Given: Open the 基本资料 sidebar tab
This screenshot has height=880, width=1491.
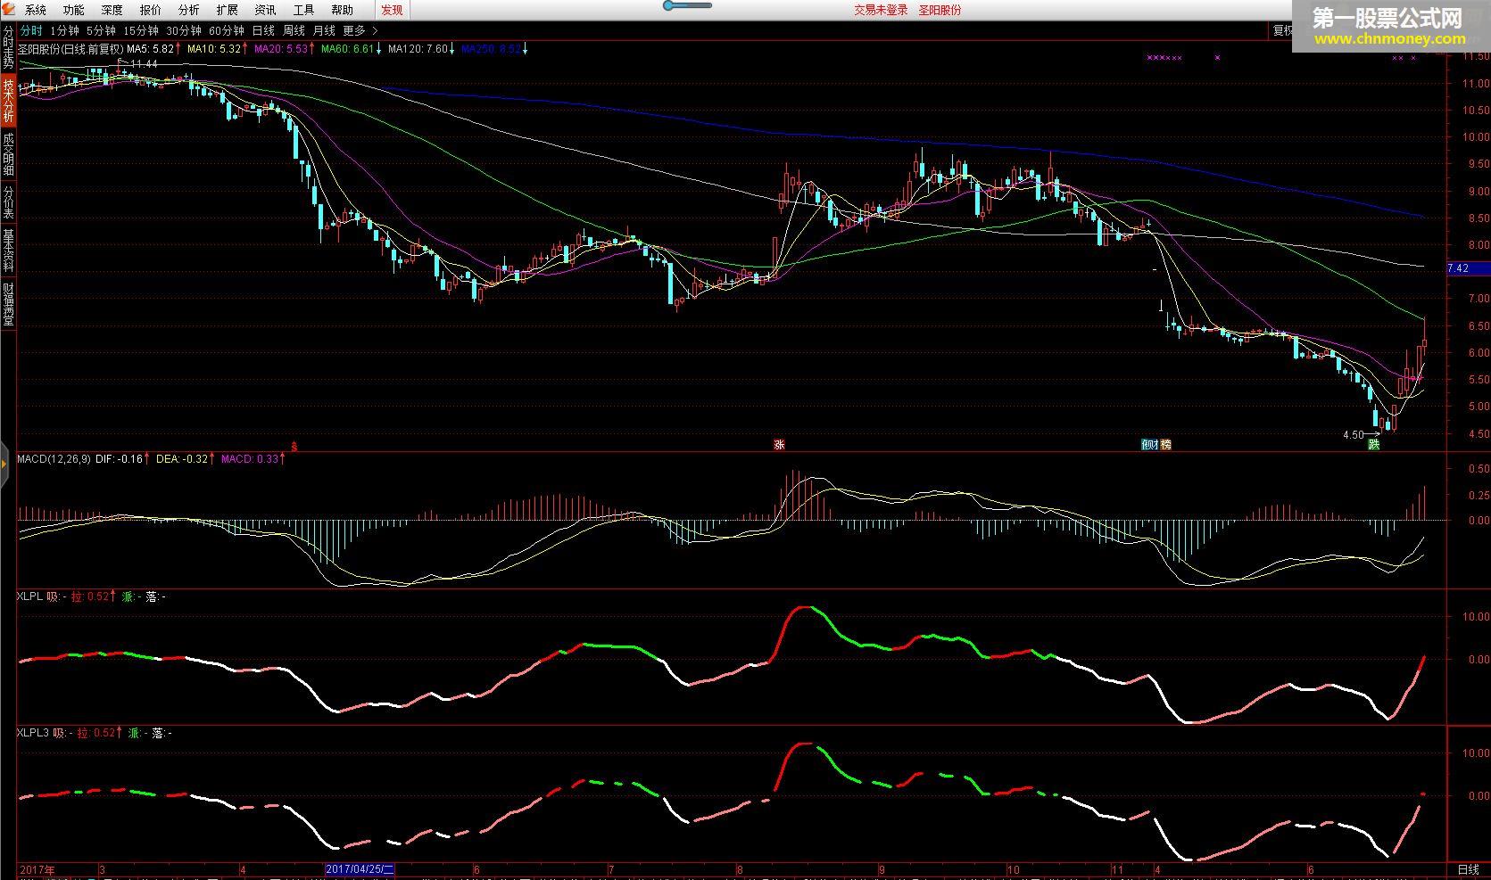Looking at the screenshot, I should tap(8, 251).
